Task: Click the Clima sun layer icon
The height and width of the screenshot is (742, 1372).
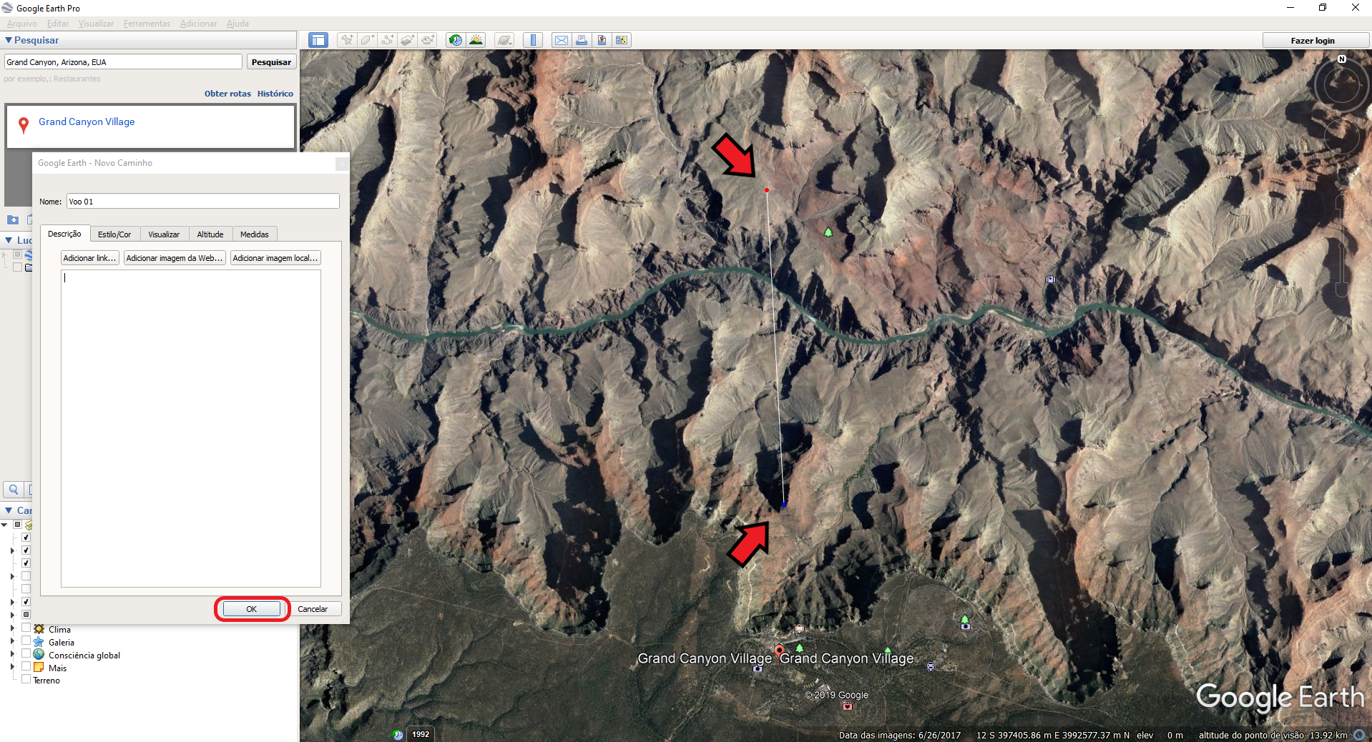Action: coord(39,629)
